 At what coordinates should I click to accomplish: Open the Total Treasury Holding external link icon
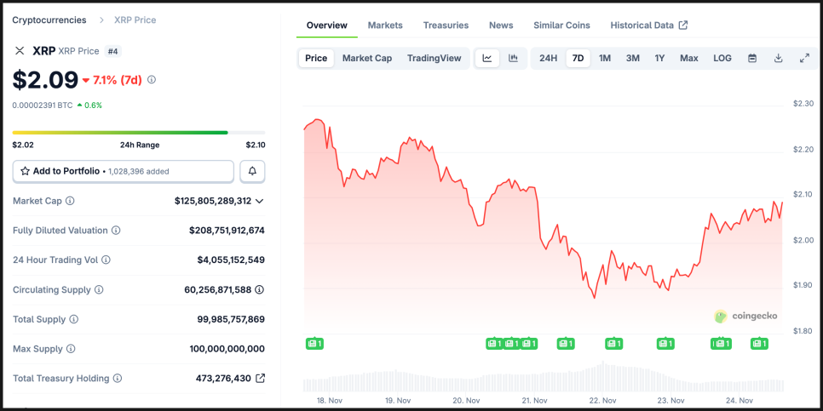(x=261, y=378)
